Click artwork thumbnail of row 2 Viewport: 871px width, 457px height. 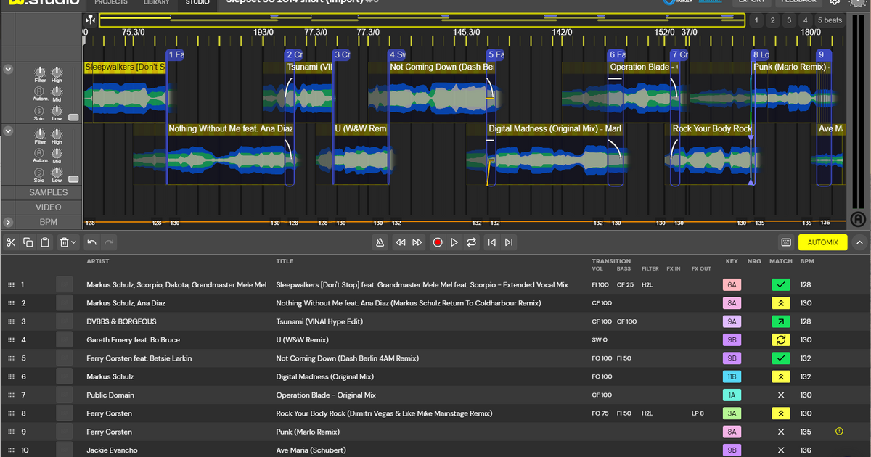(65, 303)
